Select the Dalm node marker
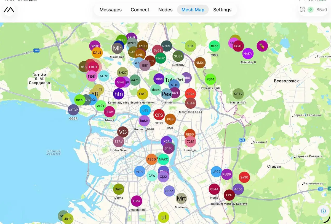The width and height of the screenshot is (331, 224). pos(119,189)
